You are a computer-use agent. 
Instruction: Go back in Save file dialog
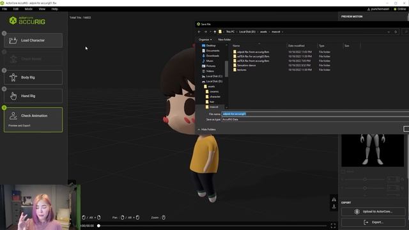coord(199,32)
